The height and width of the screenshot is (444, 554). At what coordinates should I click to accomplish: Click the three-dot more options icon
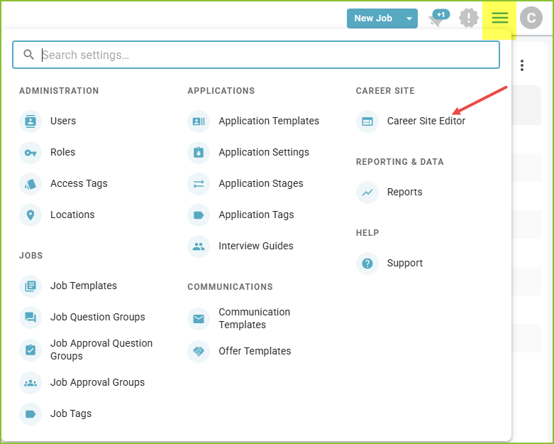click(x=522, y=65)
